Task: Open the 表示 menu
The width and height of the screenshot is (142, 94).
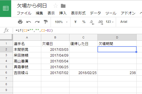Action: point(51,13)
